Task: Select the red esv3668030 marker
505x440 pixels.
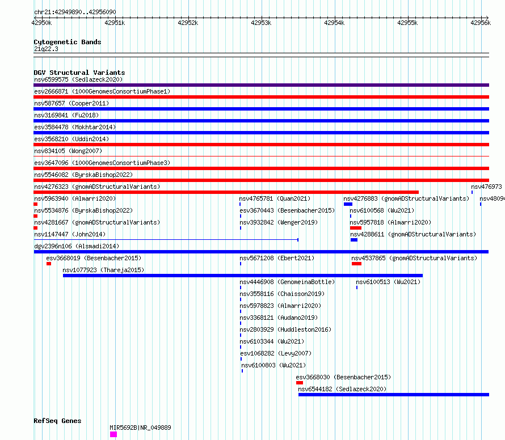Action: [x=300, y=383]
